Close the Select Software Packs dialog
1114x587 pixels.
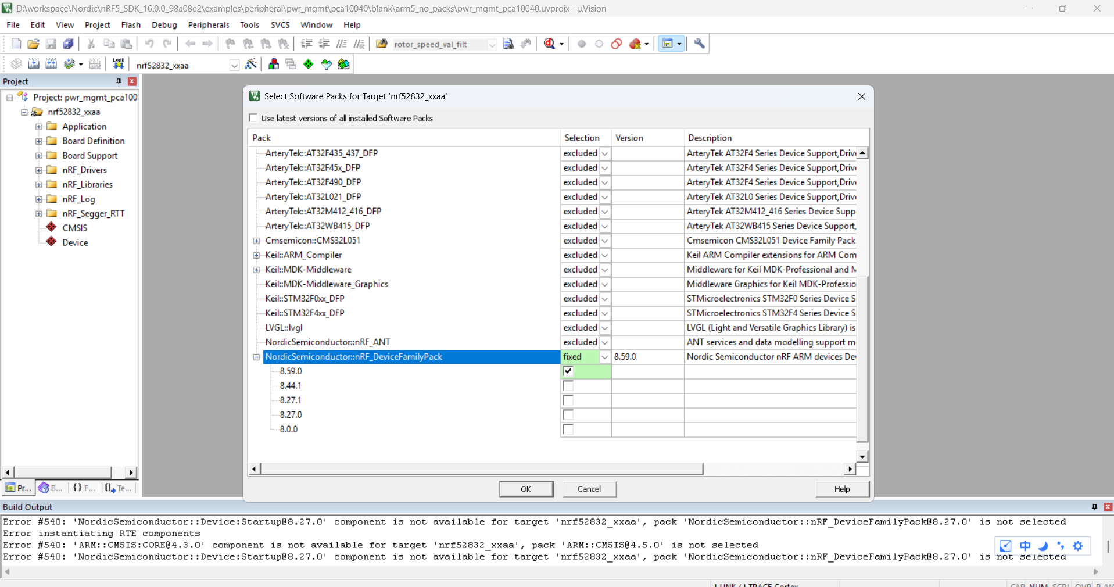(x=861, y=96)
